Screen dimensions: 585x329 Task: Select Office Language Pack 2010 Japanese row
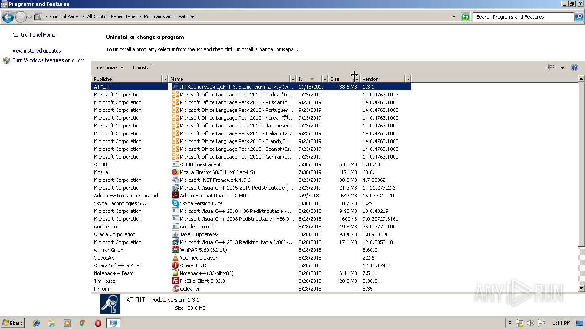(x=251, y=126)
